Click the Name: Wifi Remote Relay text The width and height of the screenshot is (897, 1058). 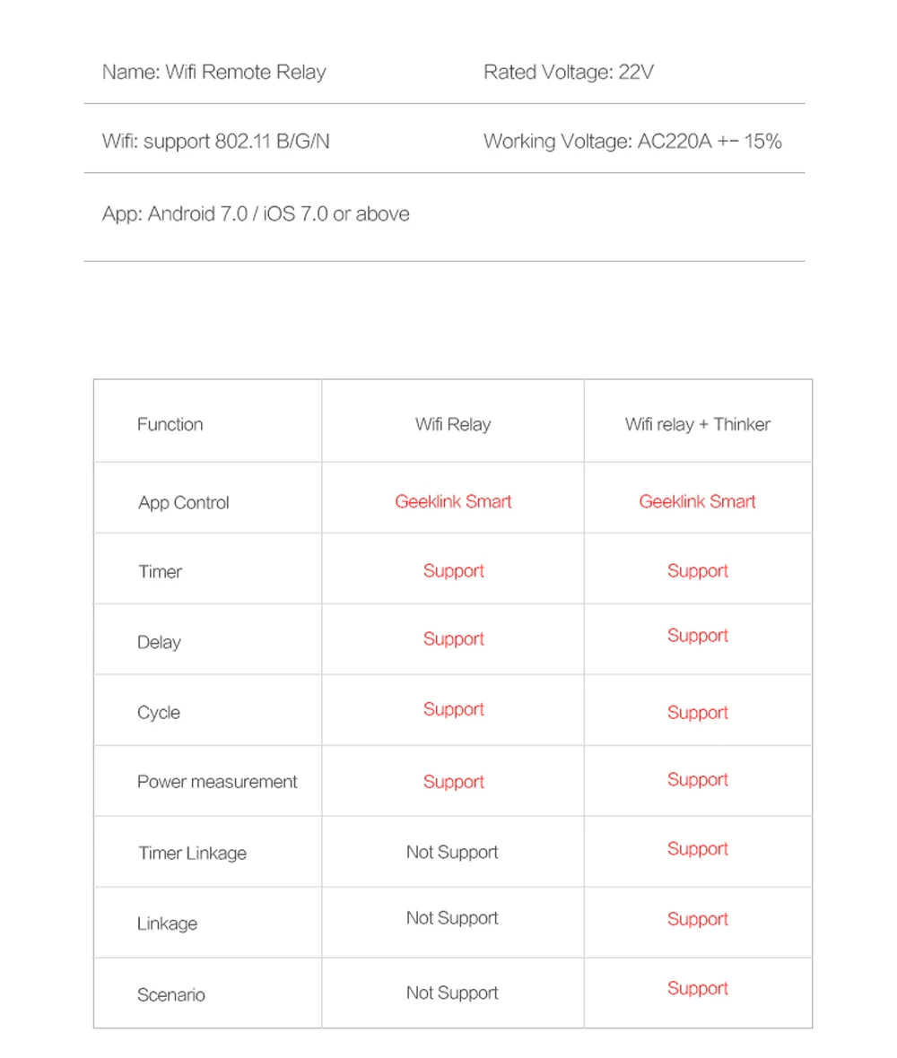[x=214, y=73]
